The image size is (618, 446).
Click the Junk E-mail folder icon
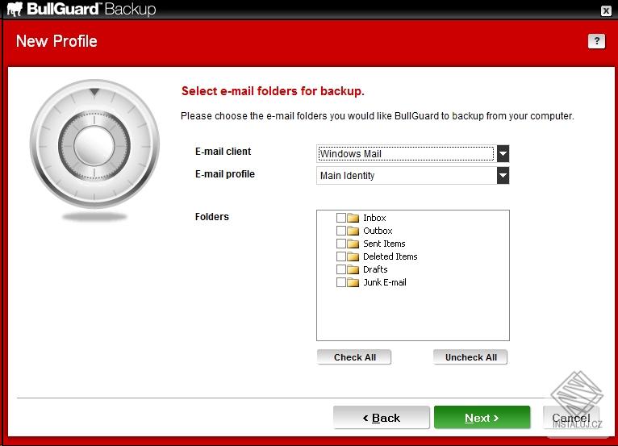353,283
